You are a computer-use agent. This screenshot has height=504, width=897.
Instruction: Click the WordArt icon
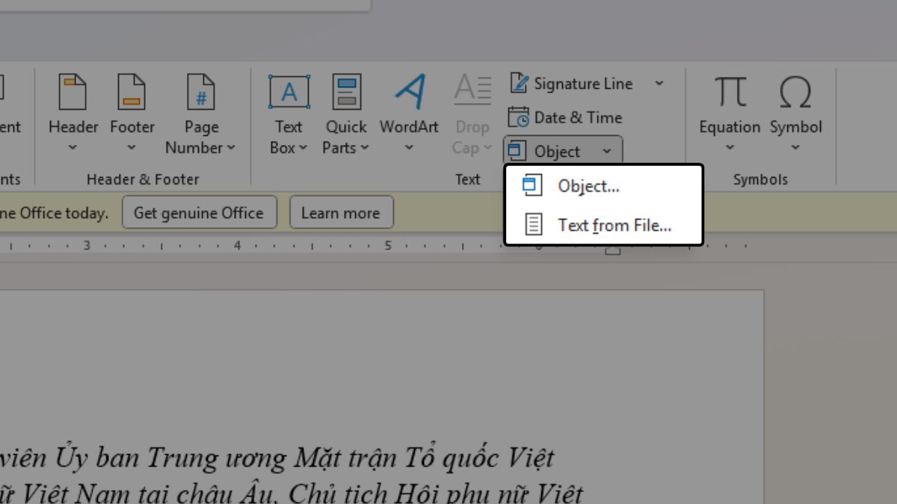[410, 92]
